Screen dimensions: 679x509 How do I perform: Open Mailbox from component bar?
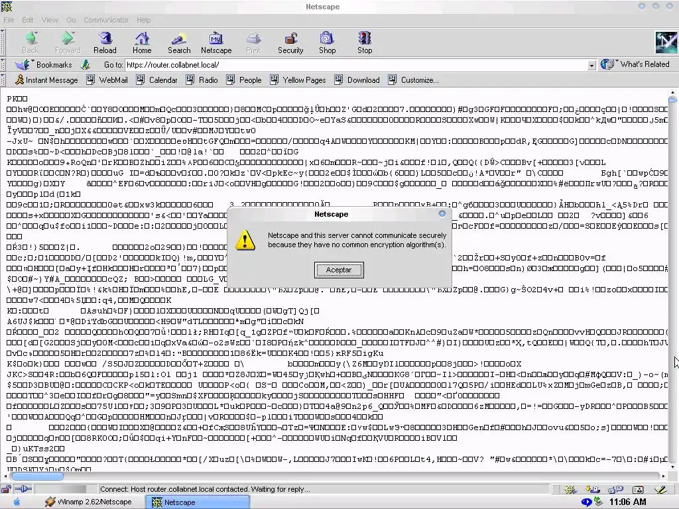coord(592,490)
